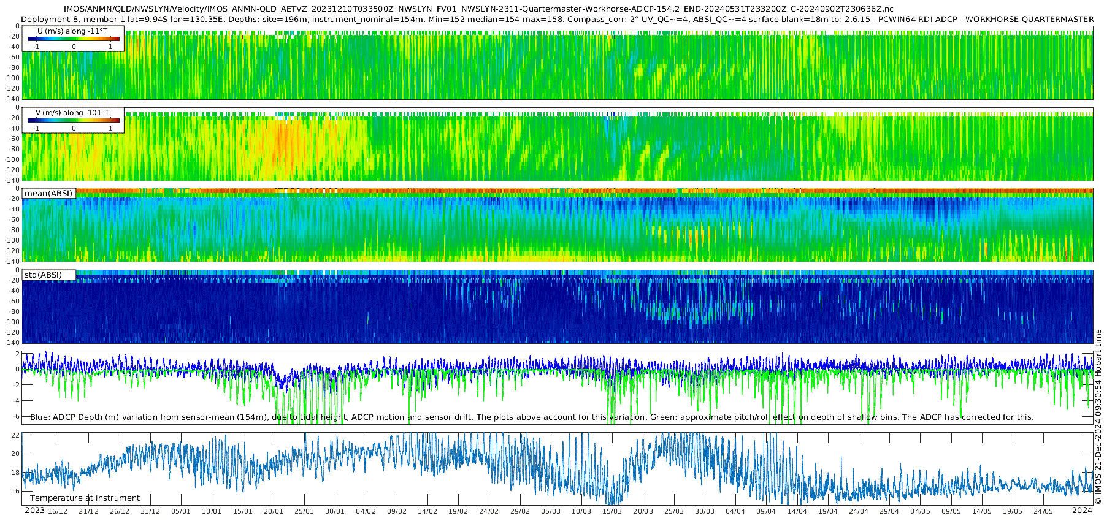Select the 20/01 date on time axis
The height and width of the screenshot is (521, 1104).
(274, 511)
